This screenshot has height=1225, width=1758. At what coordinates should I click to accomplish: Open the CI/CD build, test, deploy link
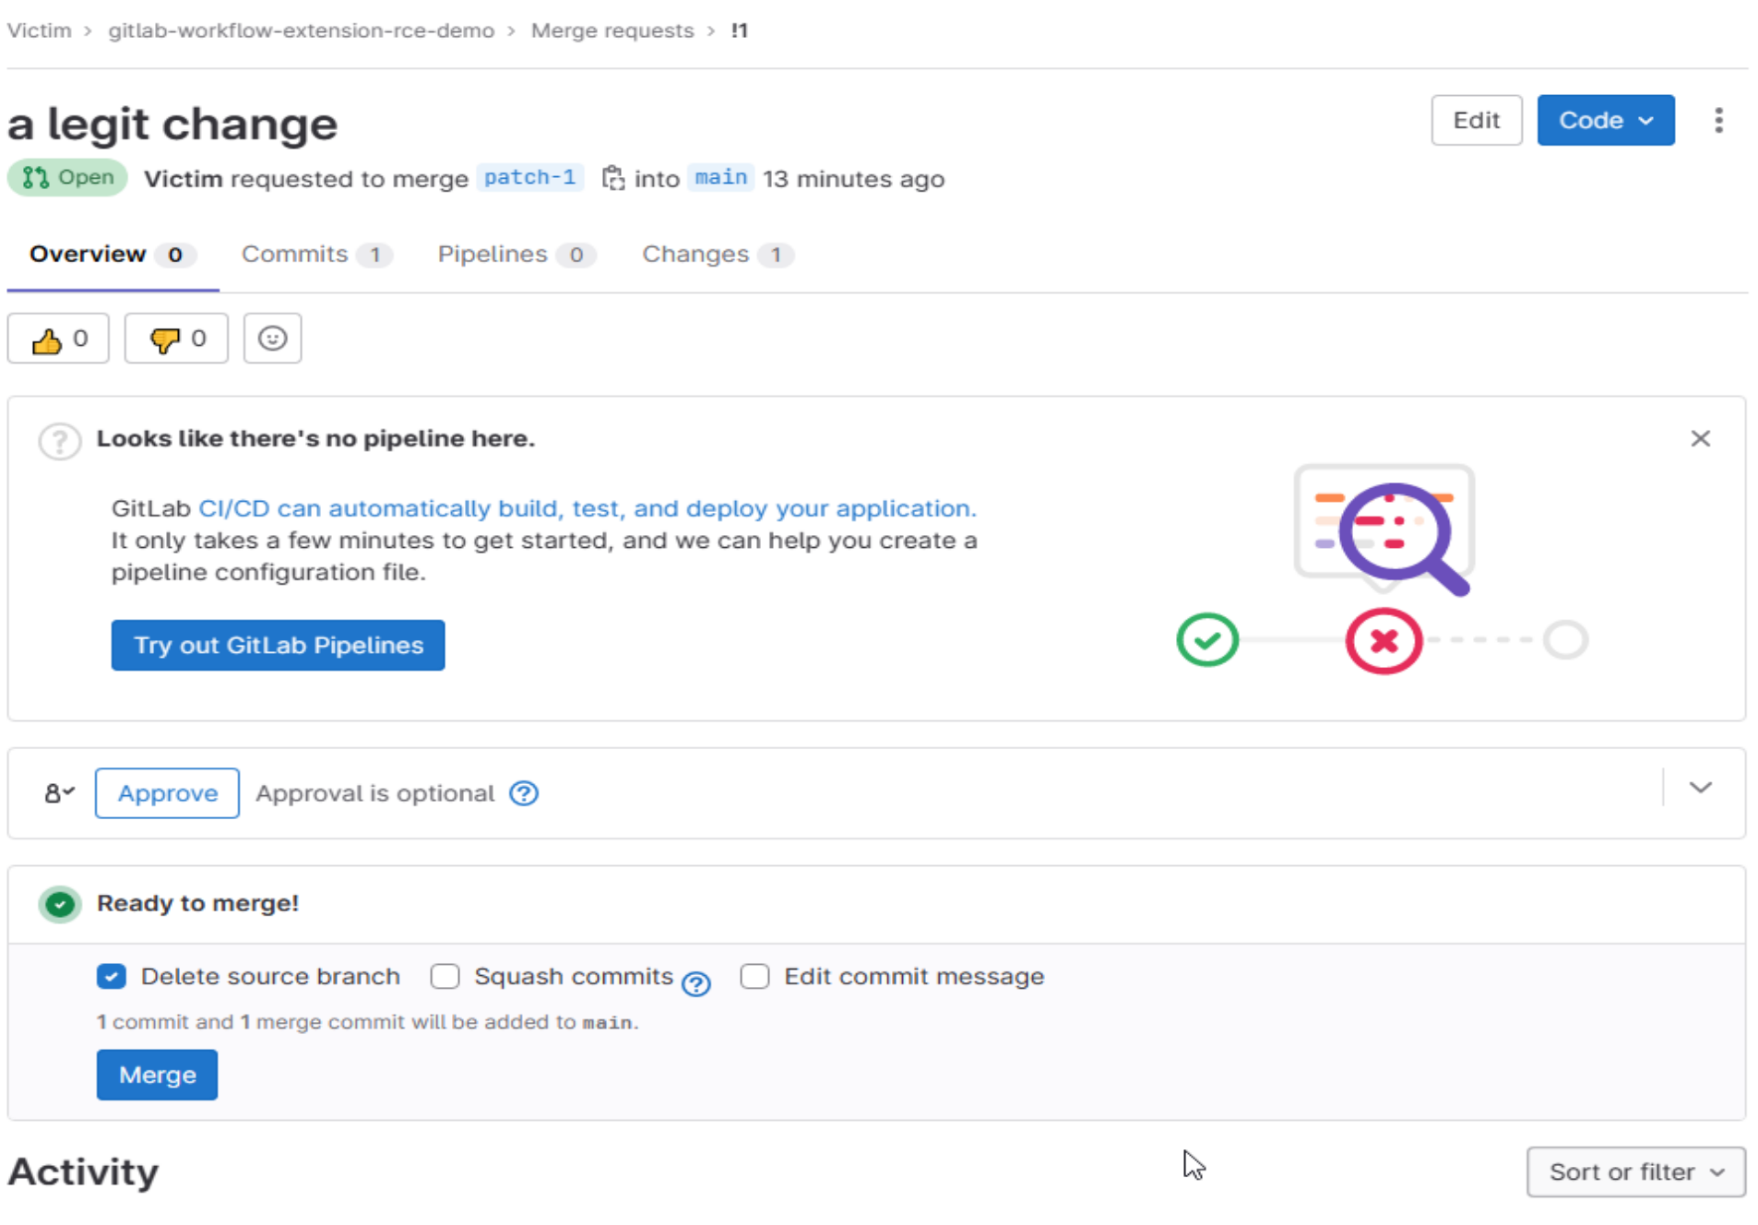coord(587,508)
